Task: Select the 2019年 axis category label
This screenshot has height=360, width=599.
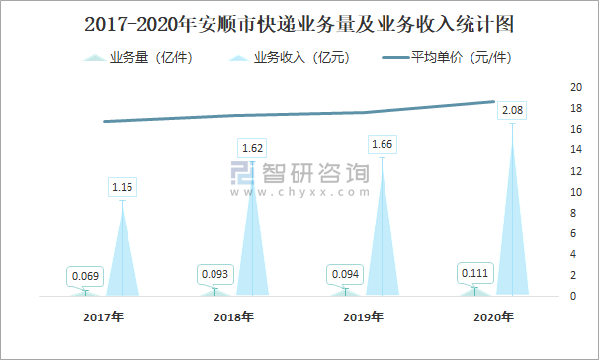Action: [363, 317]
